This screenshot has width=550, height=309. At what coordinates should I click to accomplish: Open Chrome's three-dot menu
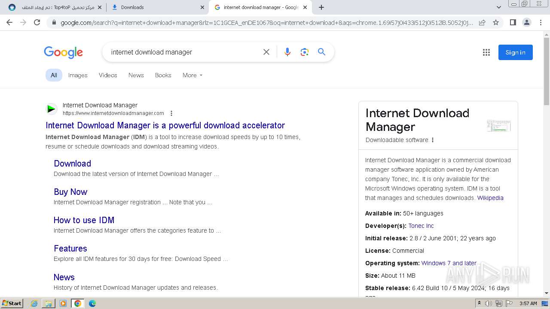pos(541,22)
